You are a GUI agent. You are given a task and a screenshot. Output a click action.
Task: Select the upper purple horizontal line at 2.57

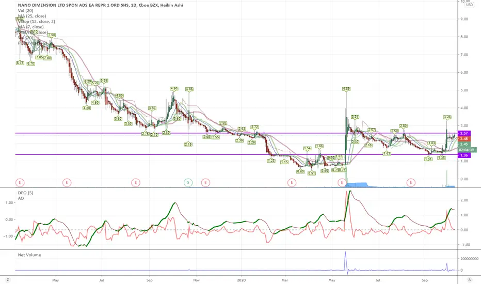coord(236,133)
